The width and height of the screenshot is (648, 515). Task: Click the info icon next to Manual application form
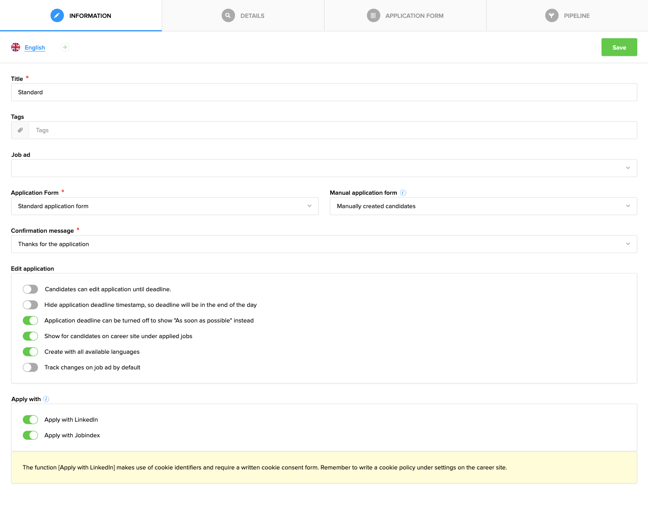pos(403,193)
